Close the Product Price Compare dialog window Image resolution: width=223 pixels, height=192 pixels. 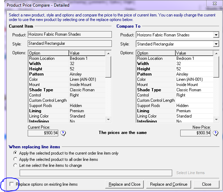(x=214, y=3)
